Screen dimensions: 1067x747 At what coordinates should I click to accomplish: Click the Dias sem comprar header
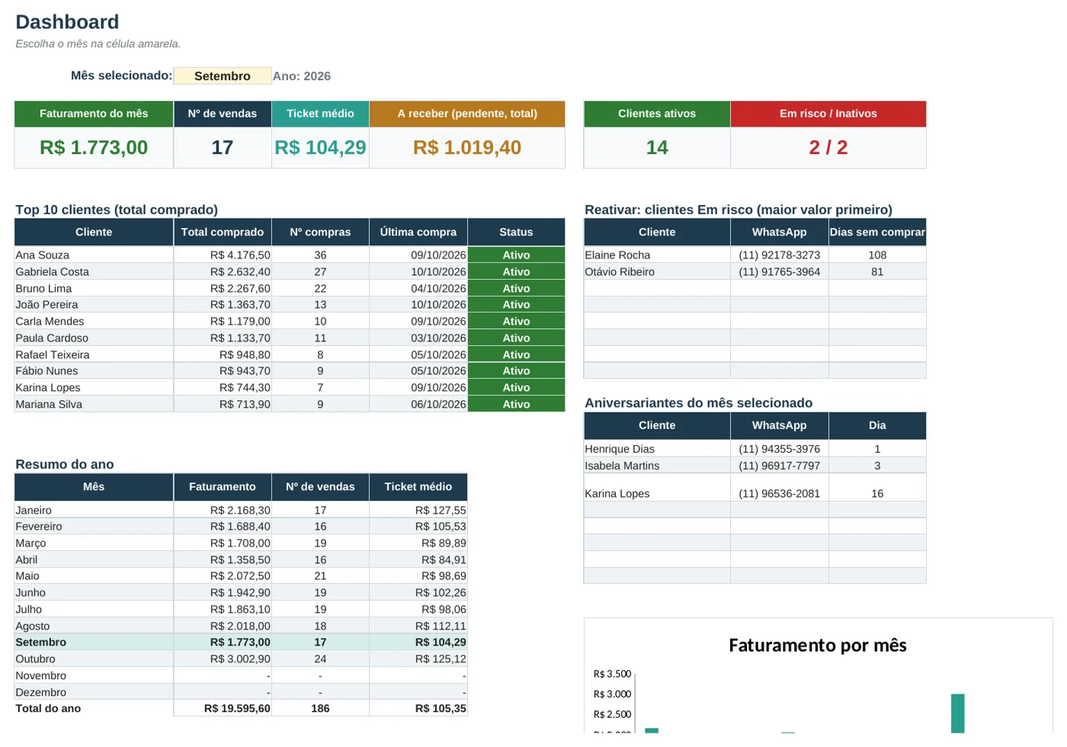pos(877,232)
